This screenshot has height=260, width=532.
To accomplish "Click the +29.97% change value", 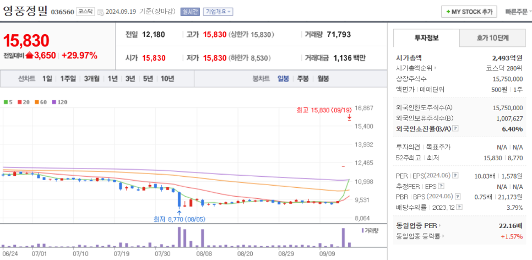I will [79, 55].
